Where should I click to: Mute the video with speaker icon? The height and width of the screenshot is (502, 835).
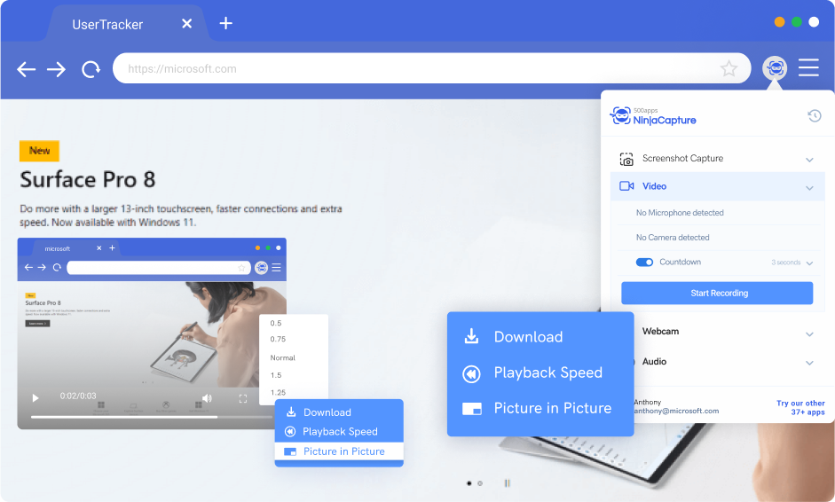tap(207, 398)
